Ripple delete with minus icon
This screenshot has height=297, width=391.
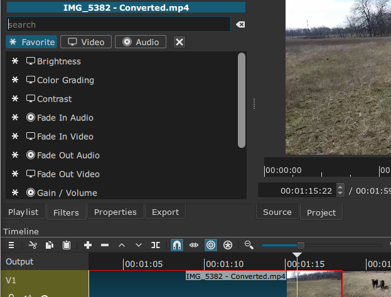(105, 245)
